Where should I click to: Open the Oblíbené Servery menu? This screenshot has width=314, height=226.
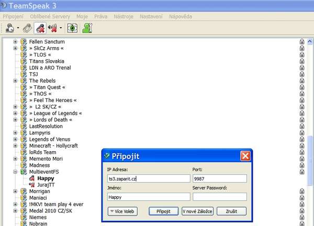[50, 16]
